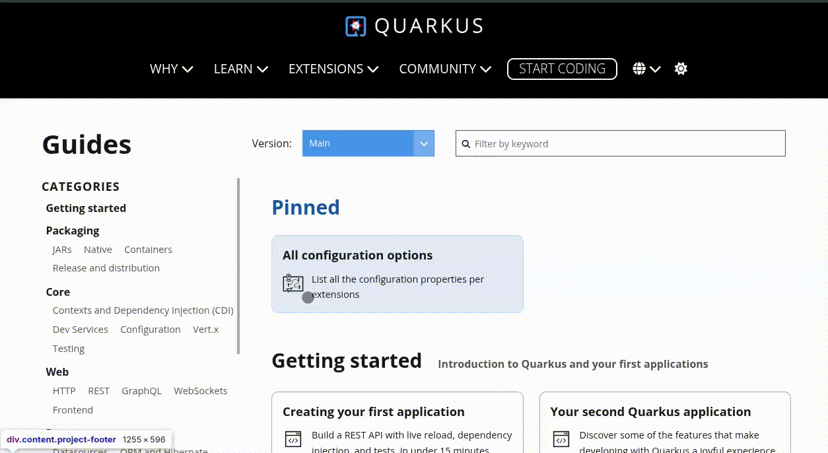Select the WebSockets subcategory
828x453 pixels.
pyautogui.click(x=201, y=391)
